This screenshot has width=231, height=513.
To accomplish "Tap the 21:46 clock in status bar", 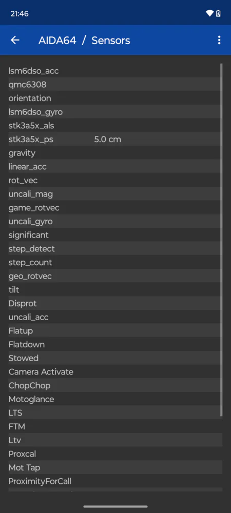I will click(x=20, y=14).
